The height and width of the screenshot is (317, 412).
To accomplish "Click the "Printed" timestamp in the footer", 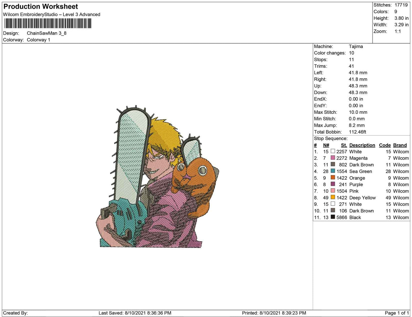I will [274, 313].
